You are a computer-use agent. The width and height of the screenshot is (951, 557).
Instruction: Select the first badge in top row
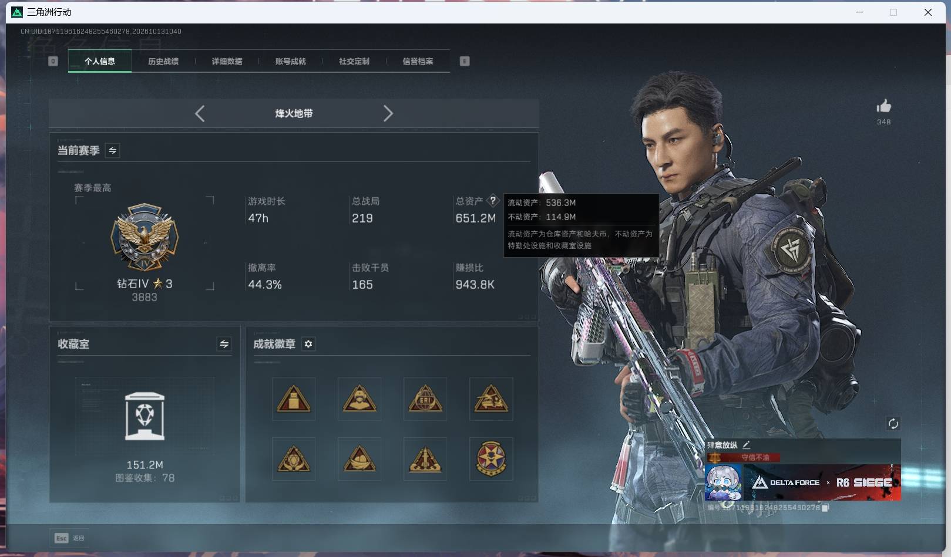point(294,399)
